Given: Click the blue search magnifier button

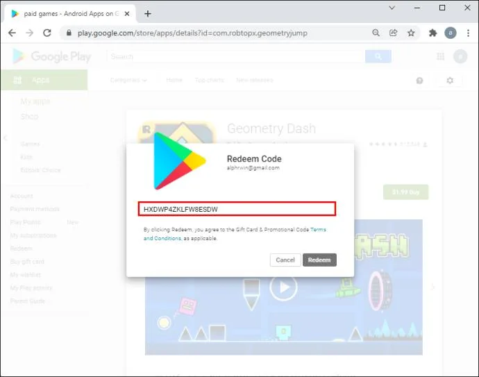Looking at the screenshot, I should coord(378,56).
